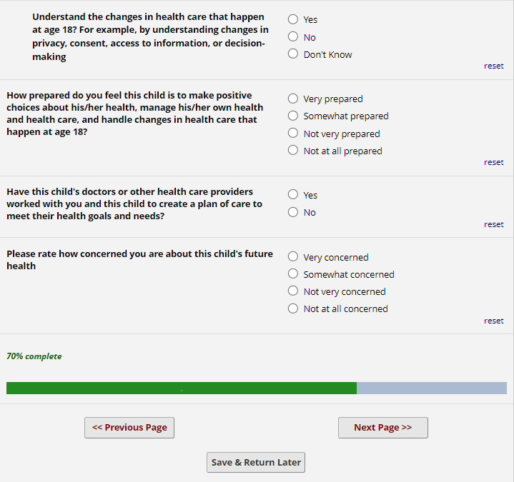Image resolution: width=514 pixels, height=482 pixels.
Task: Answer Yes to plan of care question
Action: tap(293, 194)
